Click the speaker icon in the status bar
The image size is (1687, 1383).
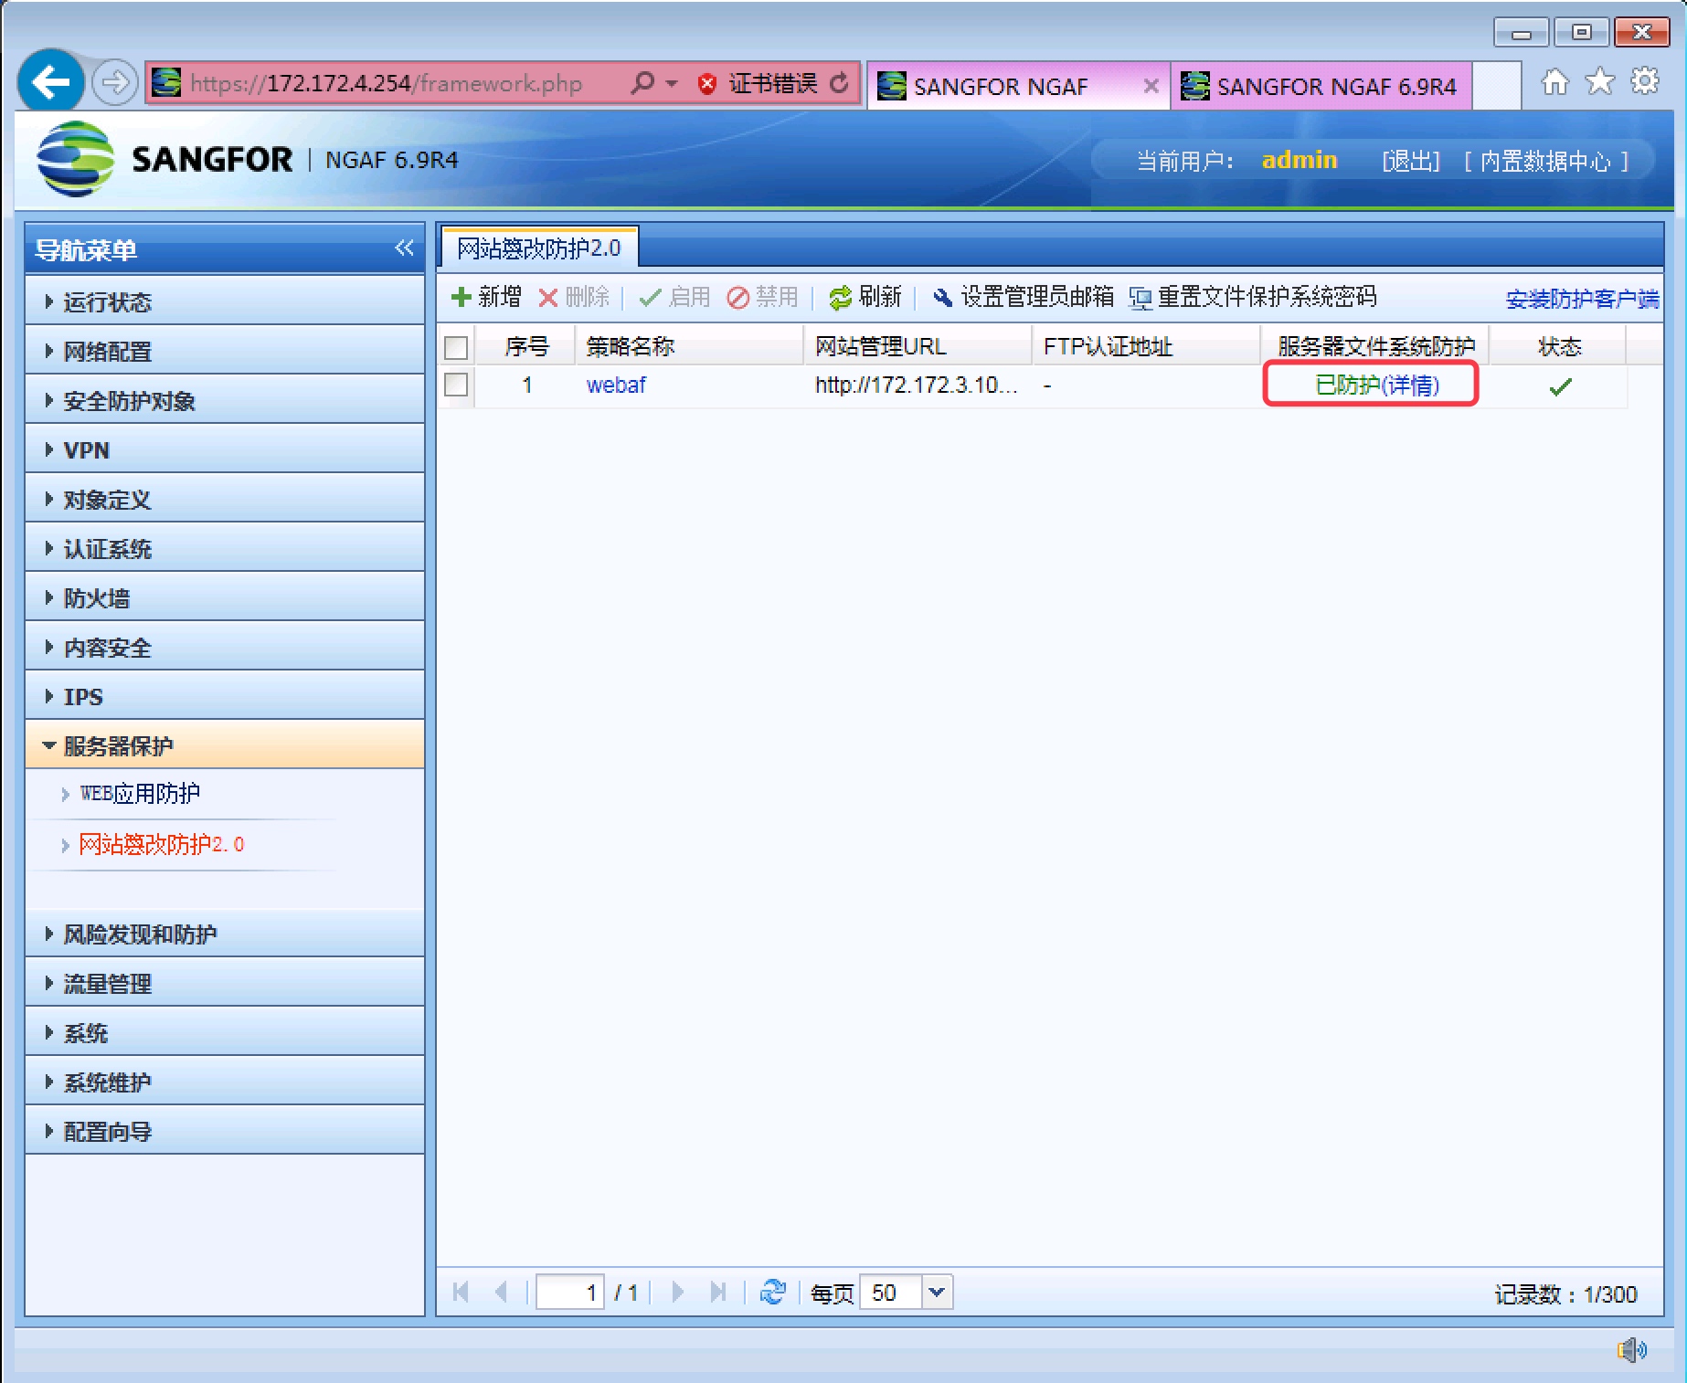(1631, 1349)
